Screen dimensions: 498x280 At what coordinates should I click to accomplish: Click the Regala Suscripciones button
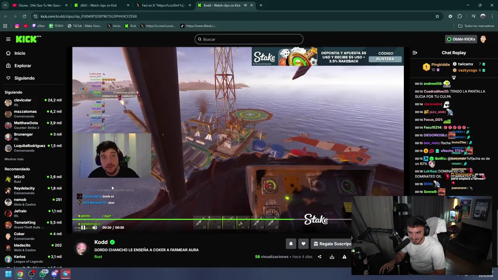coord(332,244)
